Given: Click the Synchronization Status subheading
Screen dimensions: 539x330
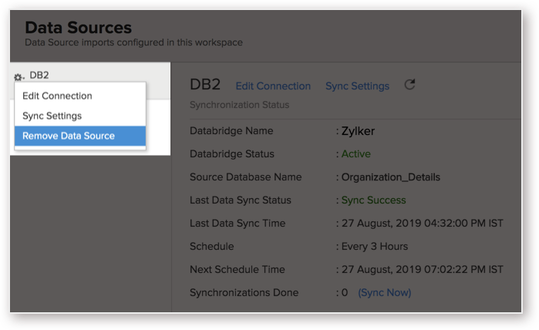Looking at the screenshot, I should (x=239, y=105).
